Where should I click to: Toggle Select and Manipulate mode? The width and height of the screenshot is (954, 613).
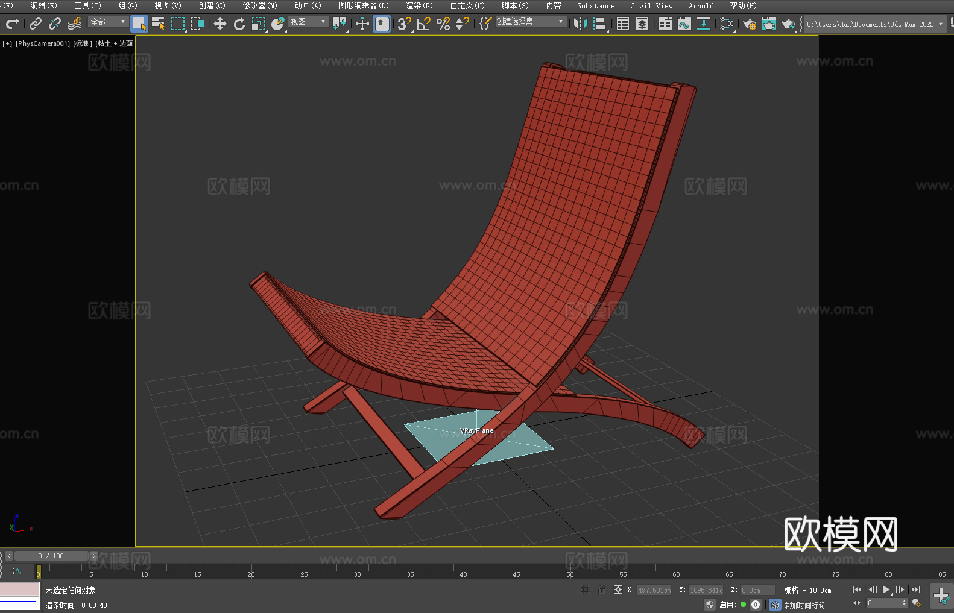tap(362, 24)
